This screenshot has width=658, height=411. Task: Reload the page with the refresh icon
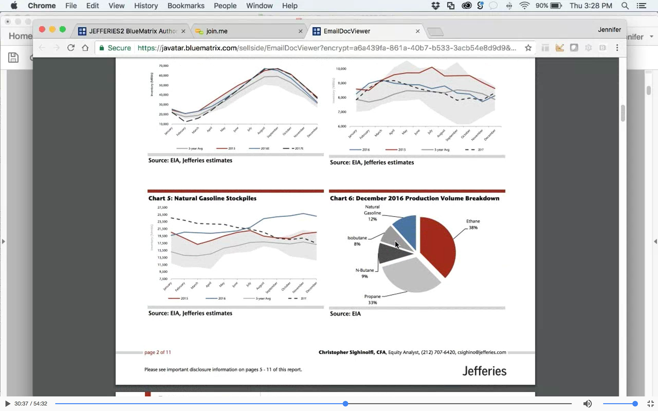(x=71, y=48)
